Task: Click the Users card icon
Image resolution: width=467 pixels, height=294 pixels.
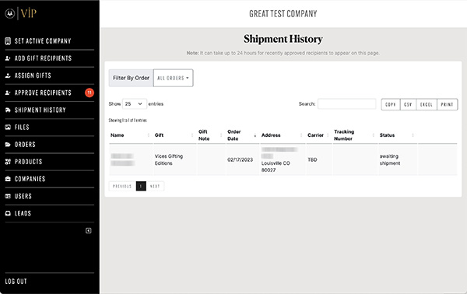Action: coord(8,197)
